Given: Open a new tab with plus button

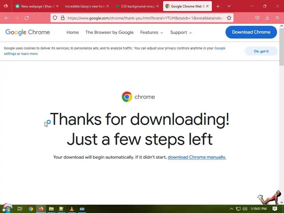Looking at the screenshot, I should [218, 6].
